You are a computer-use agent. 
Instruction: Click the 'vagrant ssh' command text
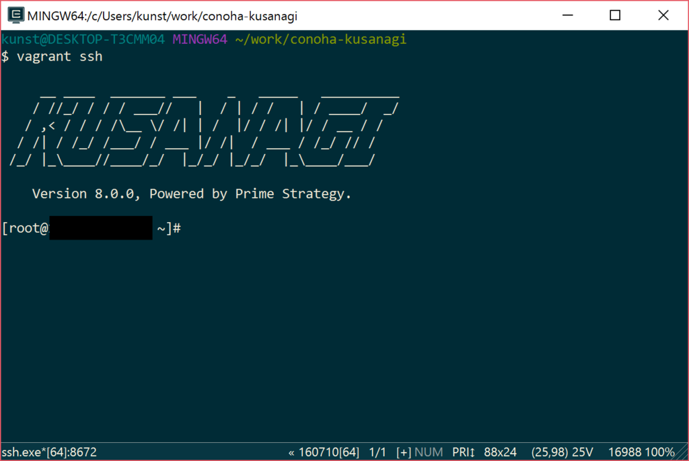59,57
